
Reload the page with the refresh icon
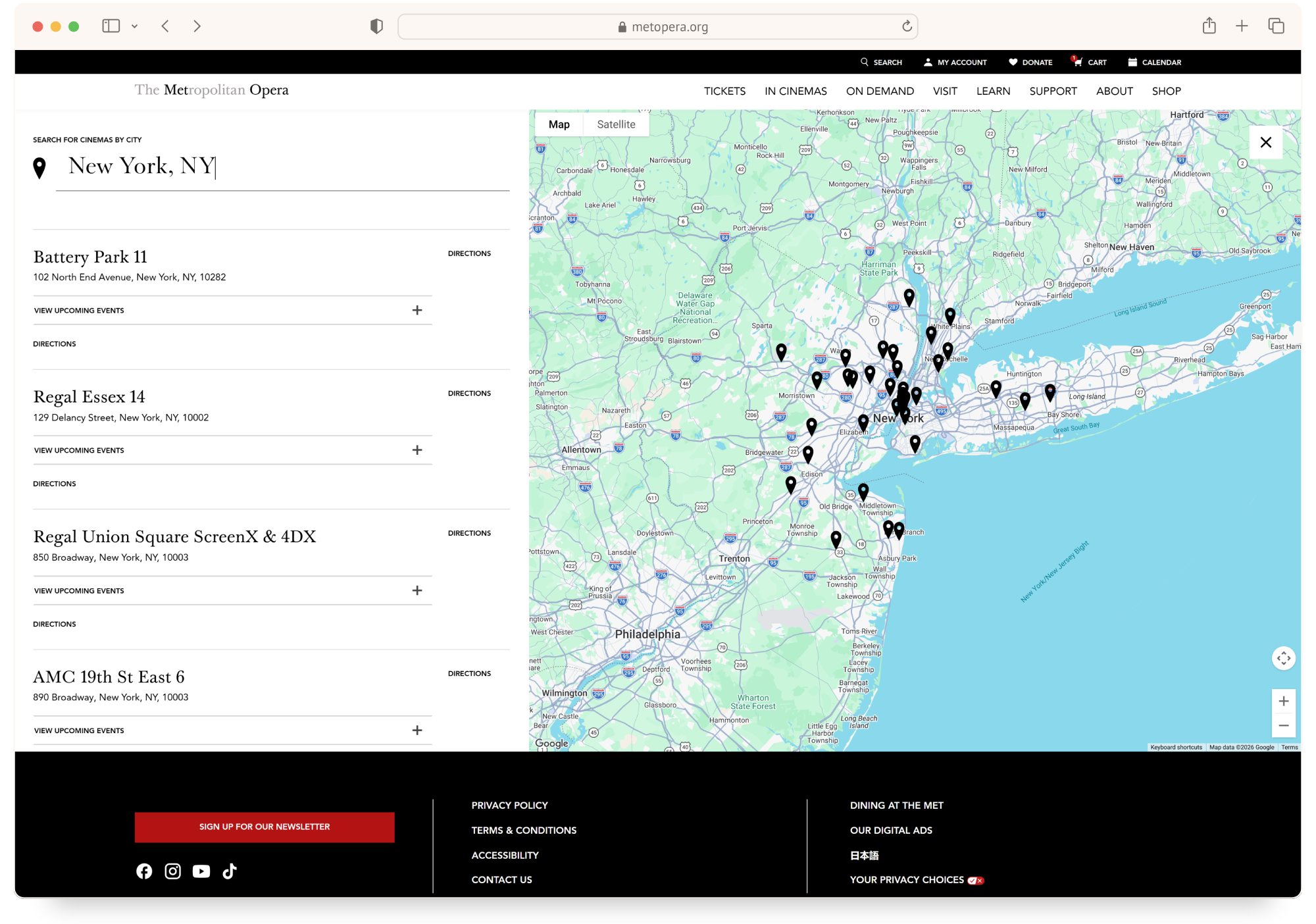pyautogui.click(x=907, y=26)
